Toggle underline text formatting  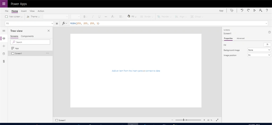point(99,17)
